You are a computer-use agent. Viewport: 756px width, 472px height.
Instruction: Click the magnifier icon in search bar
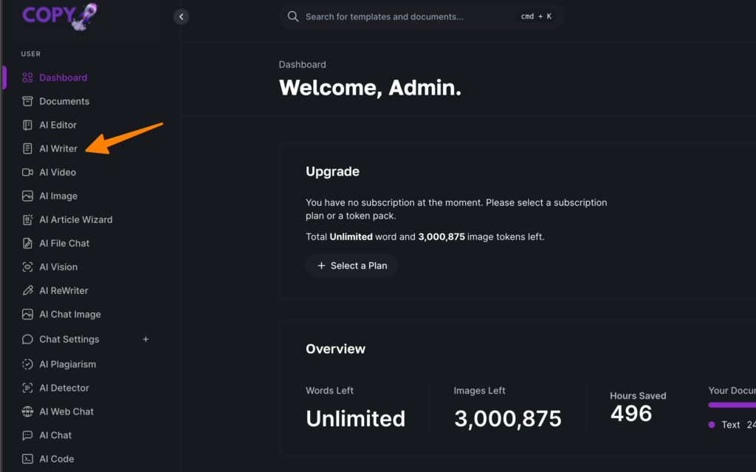point(293,16)
